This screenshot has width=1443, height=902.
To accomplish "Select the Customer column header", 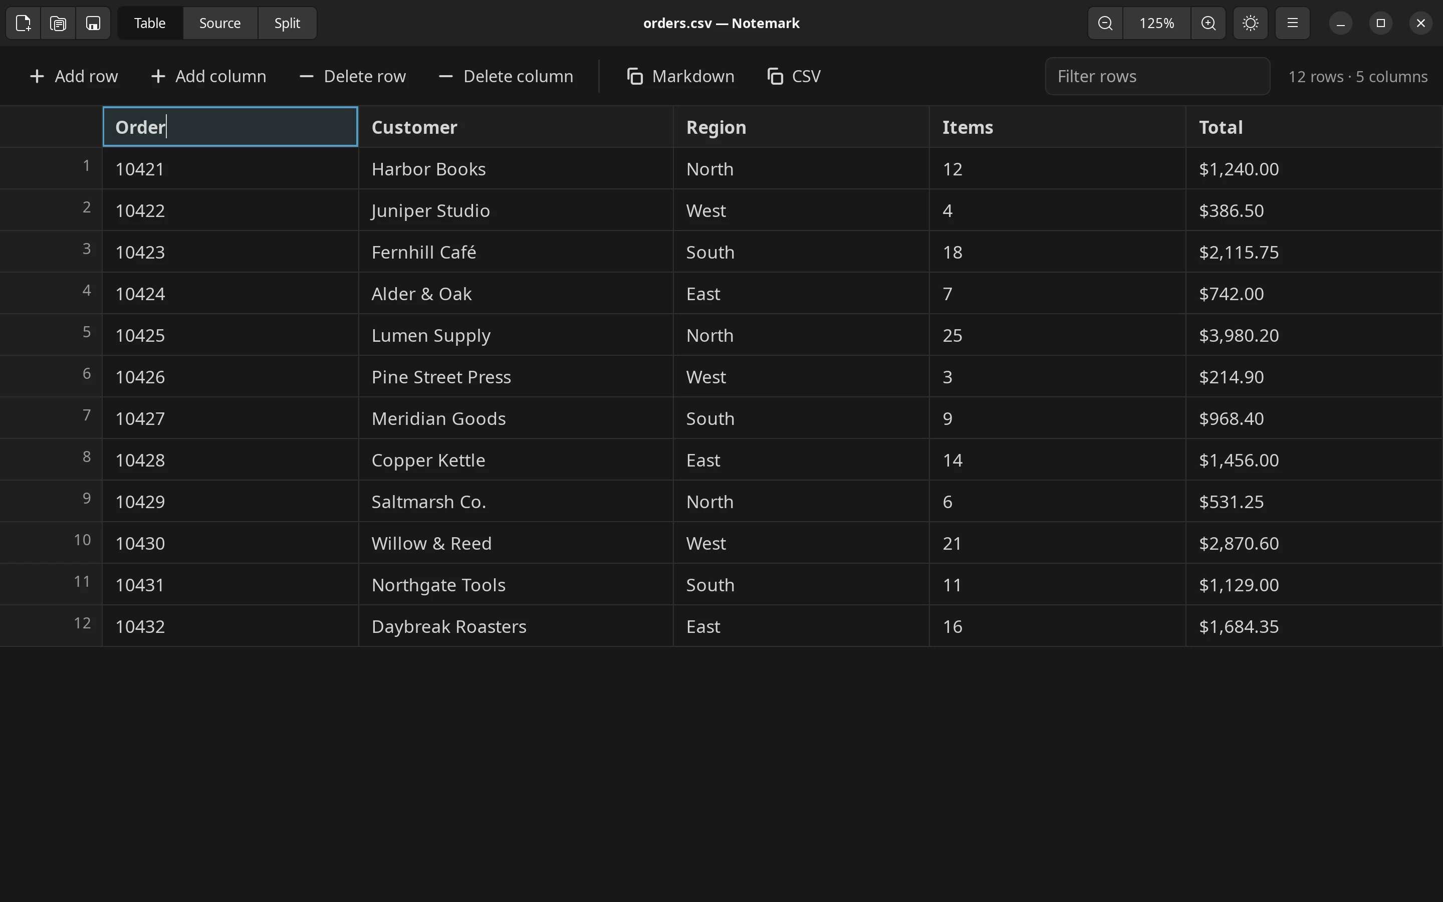I will click(x=516, y=127).
